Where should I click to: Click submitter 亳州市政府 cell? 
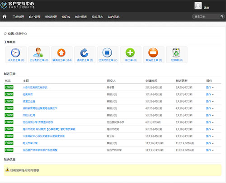click(x=113, y=129)
